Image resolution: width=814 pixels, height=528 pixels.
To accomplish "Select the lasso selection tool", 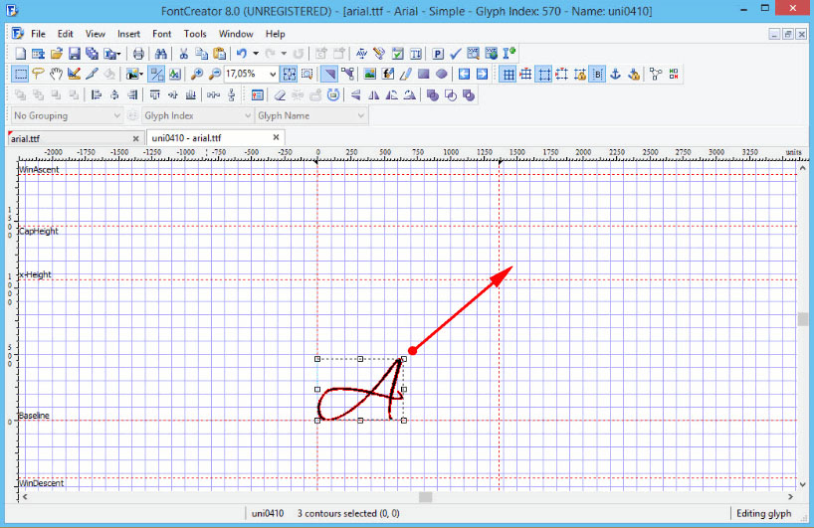I will click(38, 75).
